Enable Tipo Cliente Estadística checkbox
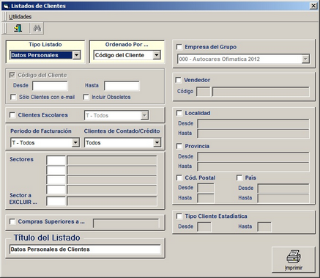This screenshot has height=278, width=320. tap(179, 216)
